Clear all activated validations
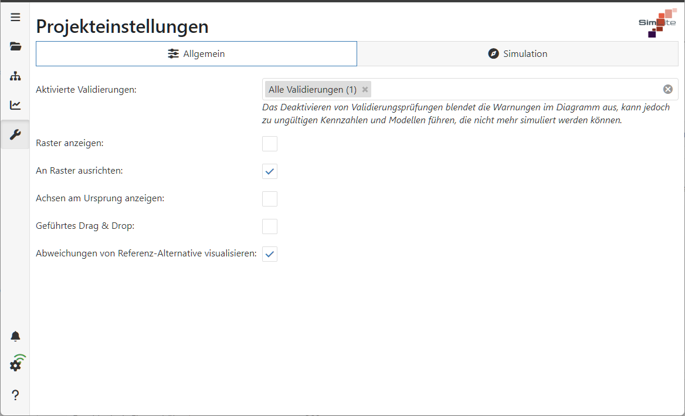Image resolution: width=685 pixels, height=416 pixels. click(x=668, y=89)
